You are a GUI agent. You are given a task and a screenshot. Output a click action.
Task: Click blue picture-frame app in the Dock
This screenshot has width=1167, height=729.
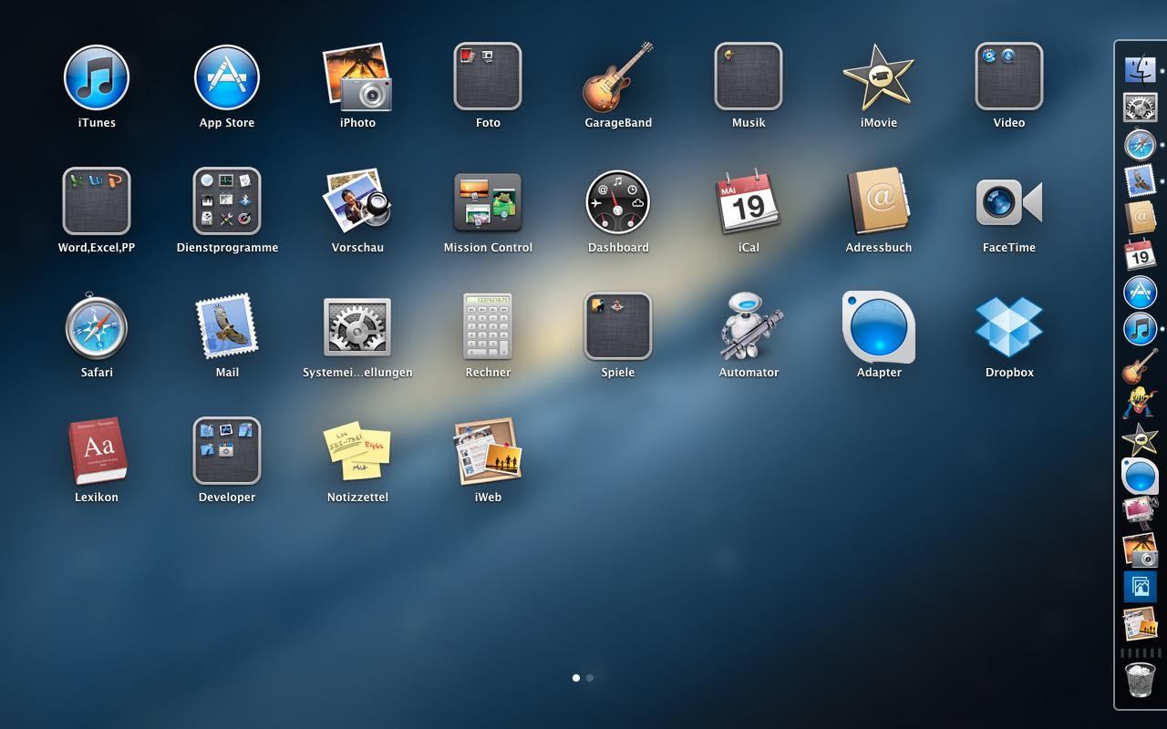tap(1140, 587)
